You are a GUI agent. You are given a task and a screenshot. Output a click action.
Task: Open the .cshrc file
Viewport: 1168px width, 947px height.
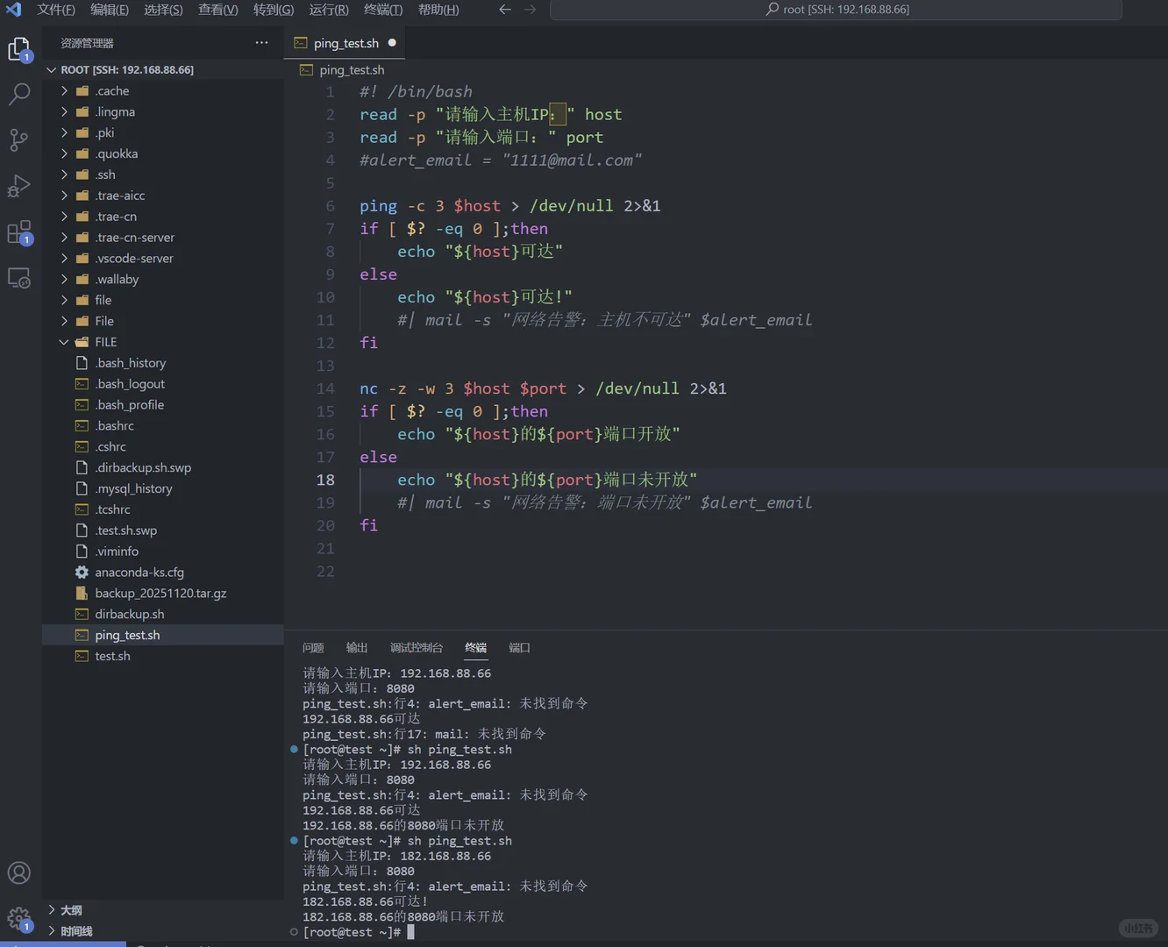pyautogui.click(x=163, y=447)
